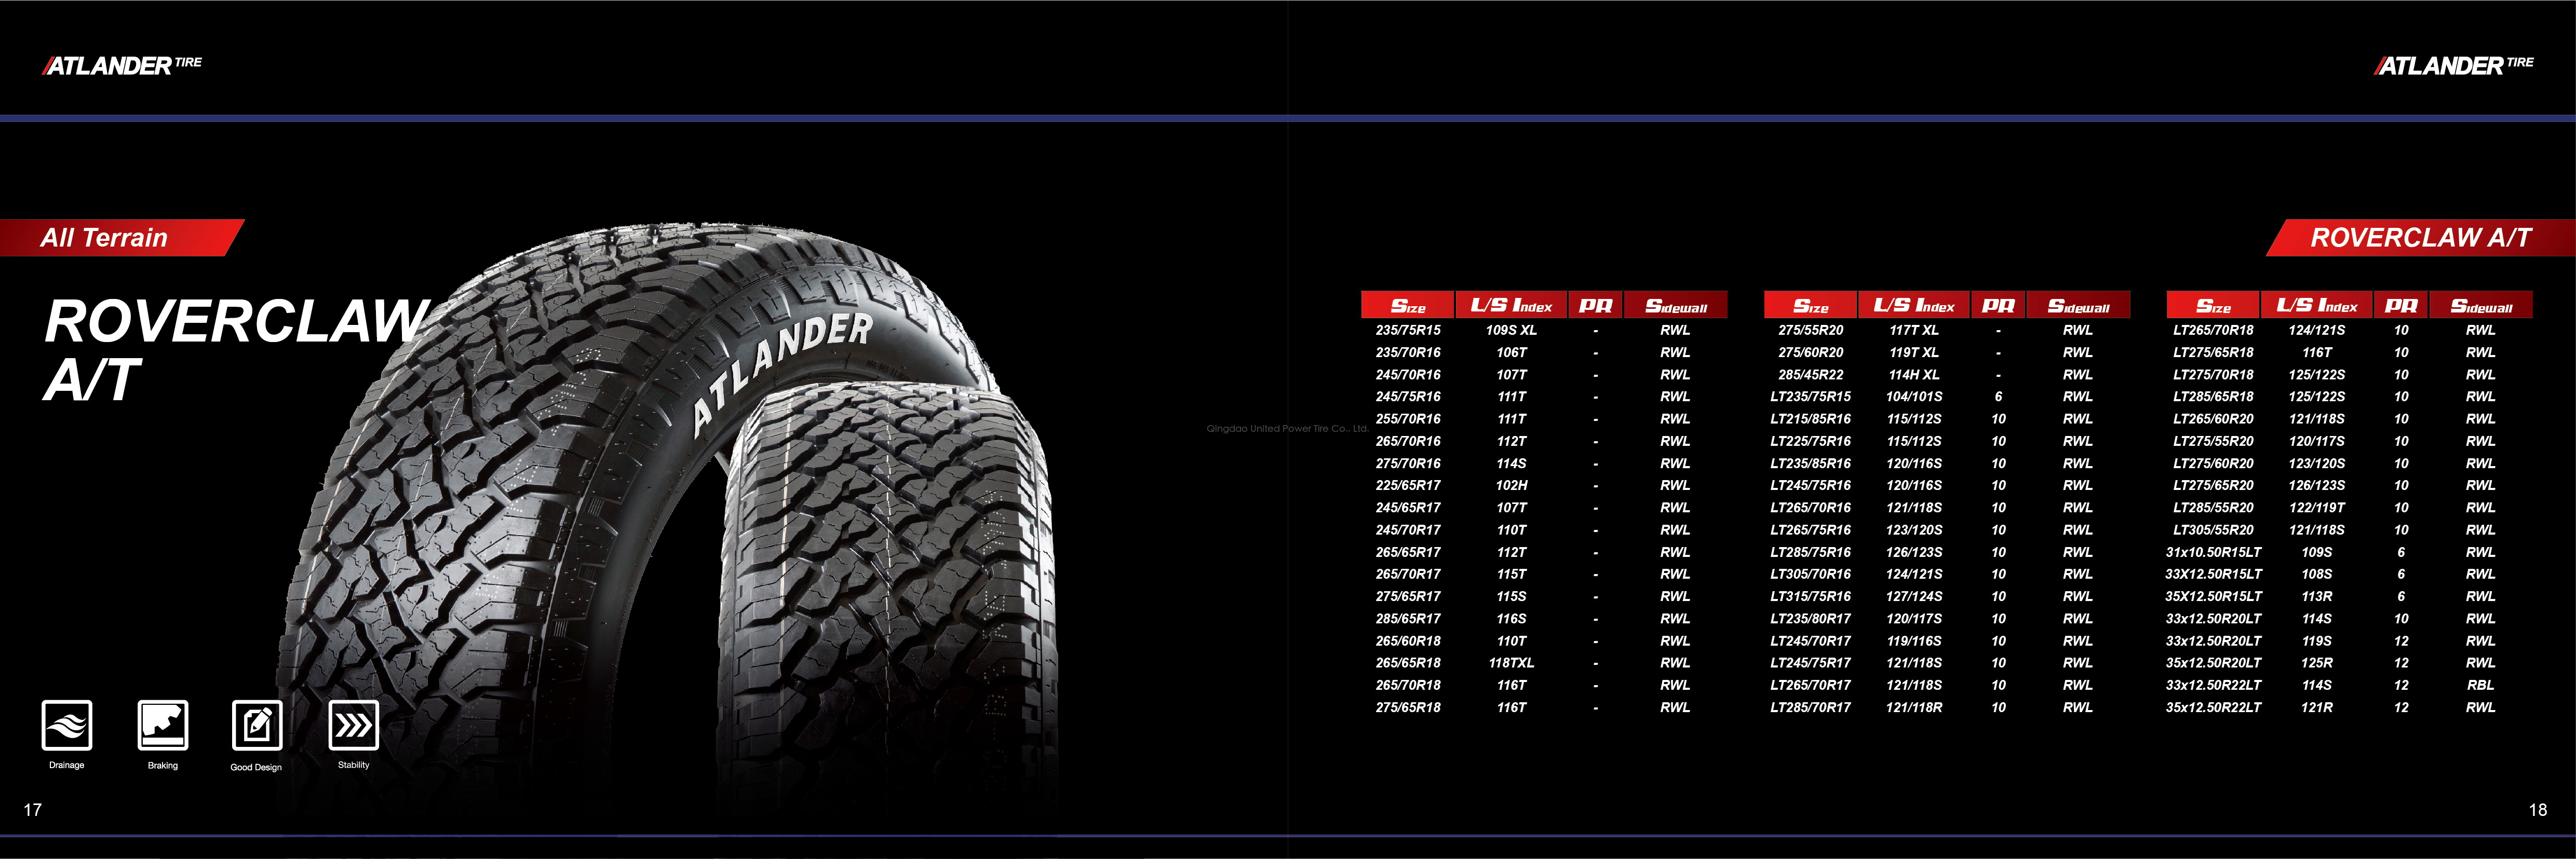
Task: Click the red ROVERCLAW A/T banner on page 18
Action: click(x=2420, y=237)
